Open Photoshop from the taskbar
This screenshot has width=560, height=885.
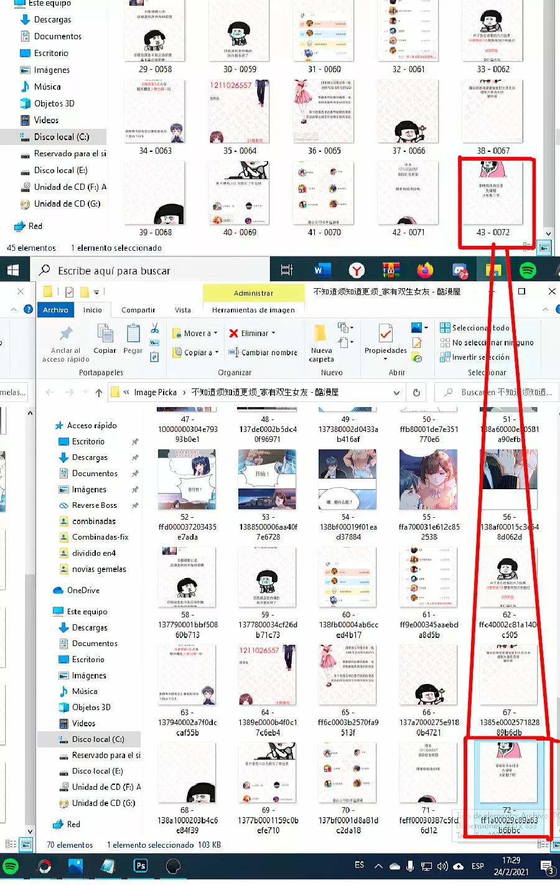pyautogui.click(x=141, y=866)
